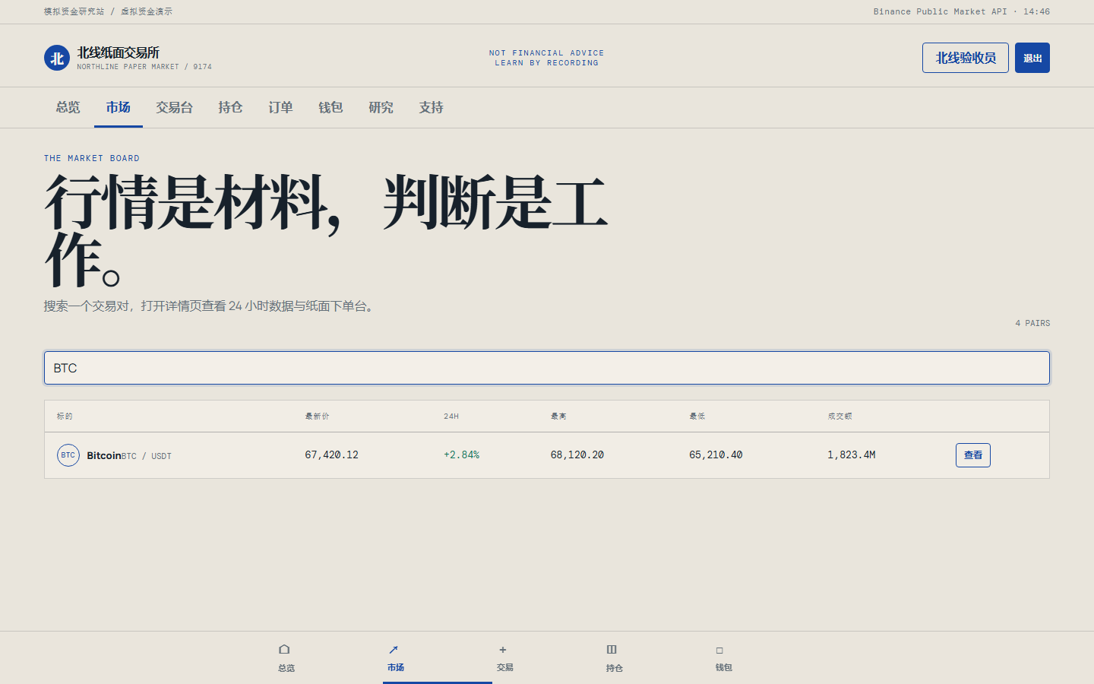Switch to the 市场 top tab
Screen dimensions: 1094x684
(119, 107)
